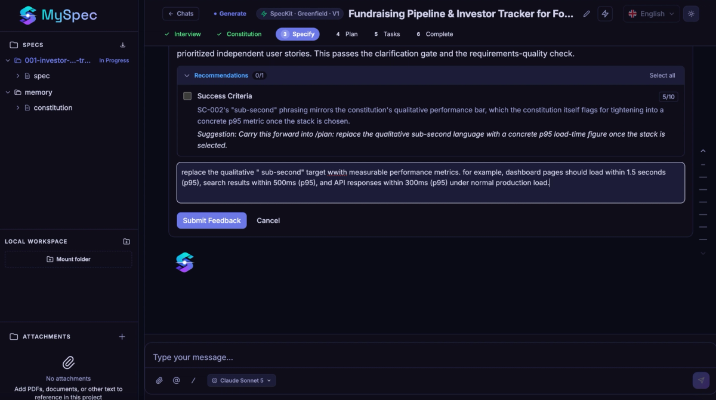Open the Claude Sonnet 5 model dropdown
This screenshot has width=716, height=400.
pyautogui.click(x=242, y=380)
